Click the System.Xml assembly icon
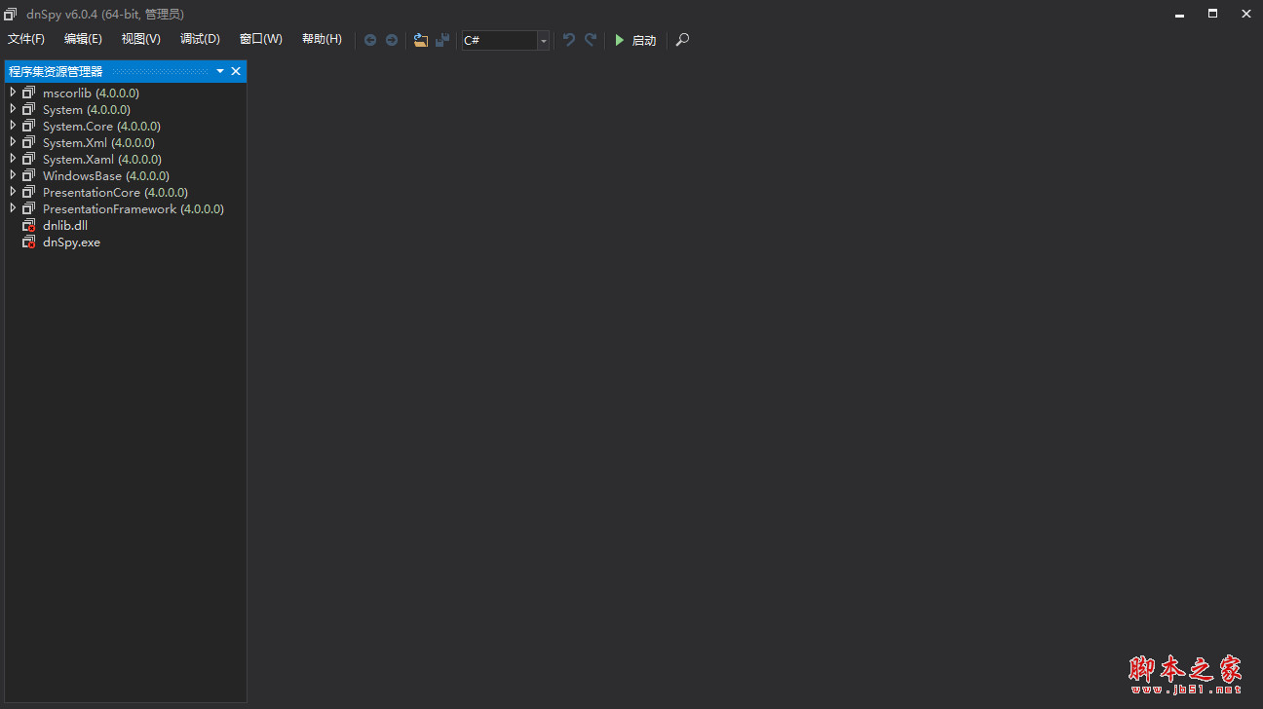The height and width of the screenshot is (709, 1263). (29, 142)
